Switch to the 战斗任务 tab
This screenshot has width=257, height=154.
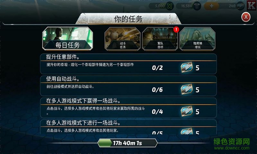pos(122,39)
